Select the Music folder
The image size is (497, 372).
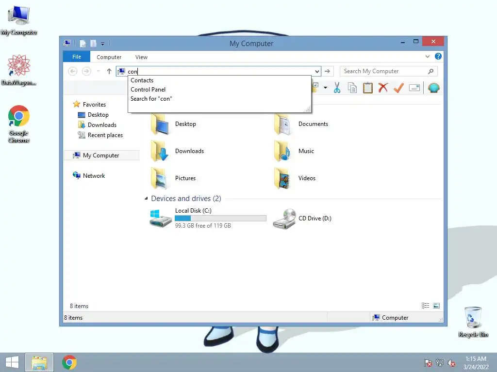click(x=294, y=151)
